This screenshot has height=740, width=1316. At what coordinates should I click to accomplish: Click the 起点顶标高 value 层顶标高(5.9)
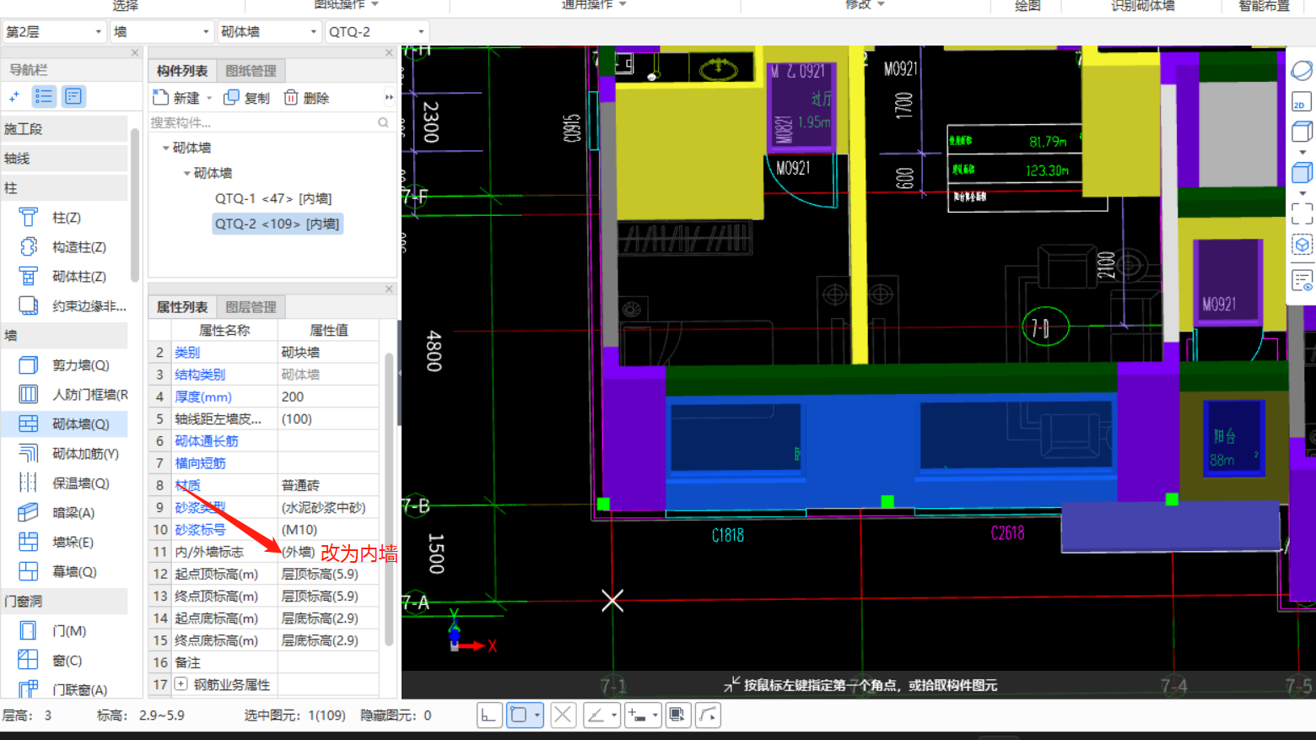click(327, 574)
